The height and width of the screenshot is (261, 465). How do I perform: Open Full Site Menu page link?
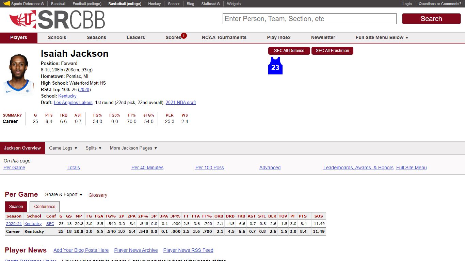411,168
